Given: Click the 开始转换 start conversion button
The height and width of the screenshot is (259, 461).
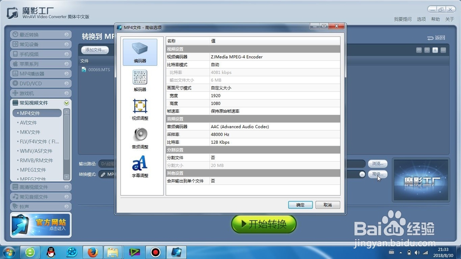Looking at the screenshot, I should coord(264,224).
